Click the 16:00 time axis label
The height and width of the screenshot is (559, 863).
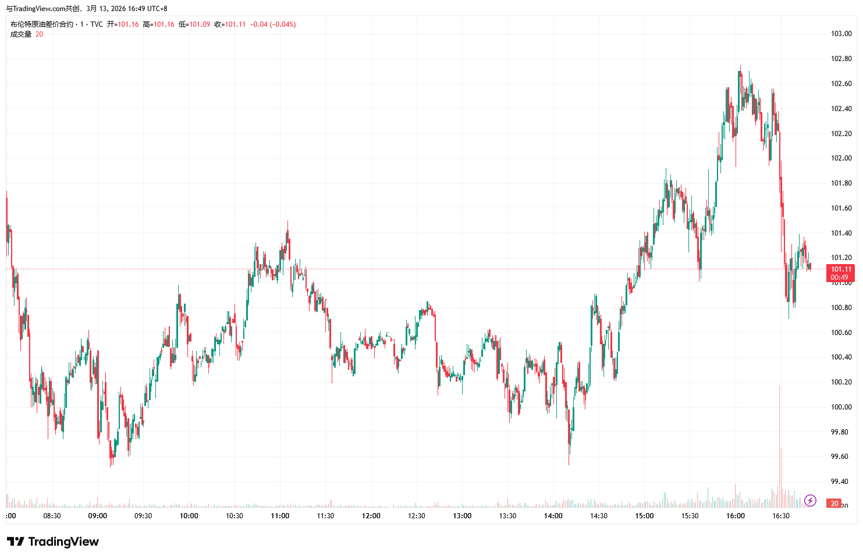735,516
